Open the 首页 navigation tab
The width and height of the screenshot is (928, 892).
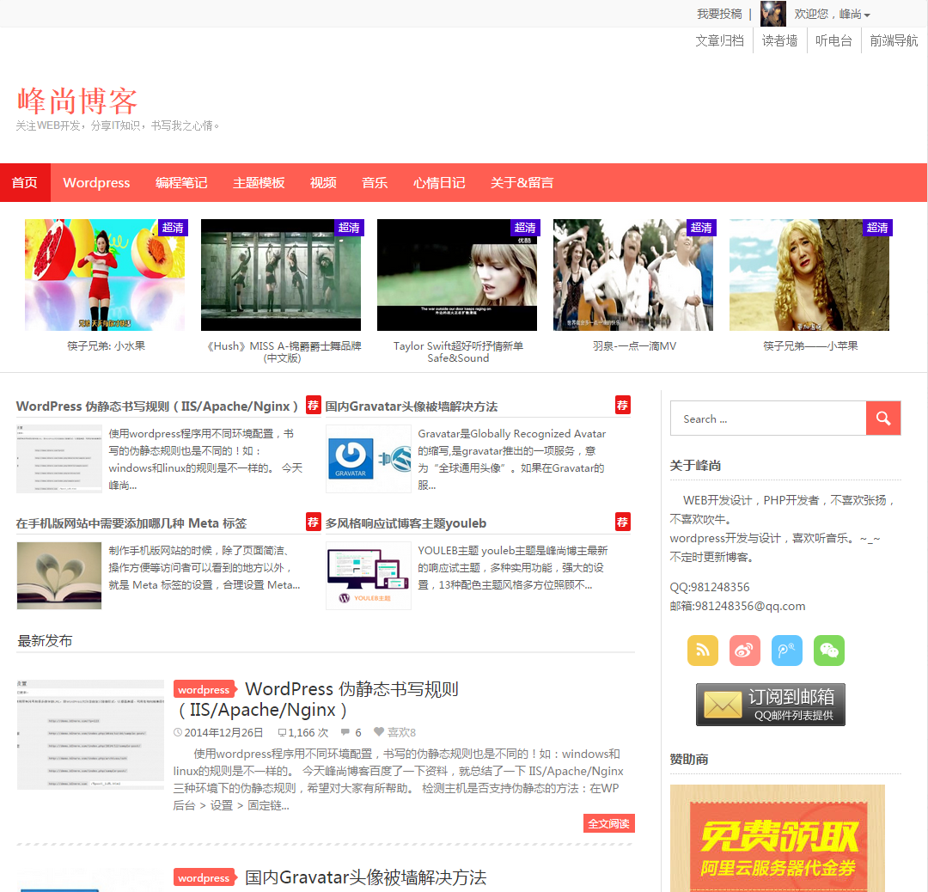pos(25,183)
